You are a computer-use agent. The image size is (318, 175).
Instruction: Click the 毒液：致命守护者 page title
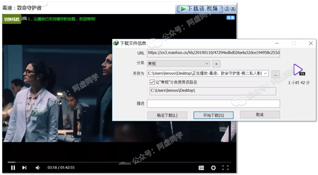[22, 8]
